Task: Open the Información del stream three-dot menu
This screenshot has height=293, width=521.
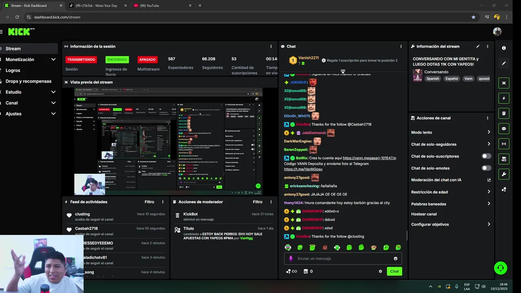Action: click(x=487, y=46)
